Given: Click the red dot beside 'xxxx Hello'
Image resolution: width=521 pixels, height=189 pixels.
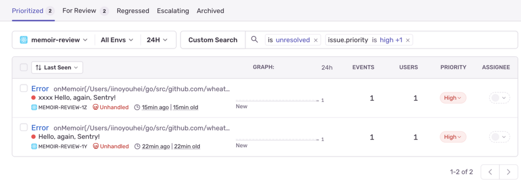Looking at the screenshot, I should click(34, 98).
